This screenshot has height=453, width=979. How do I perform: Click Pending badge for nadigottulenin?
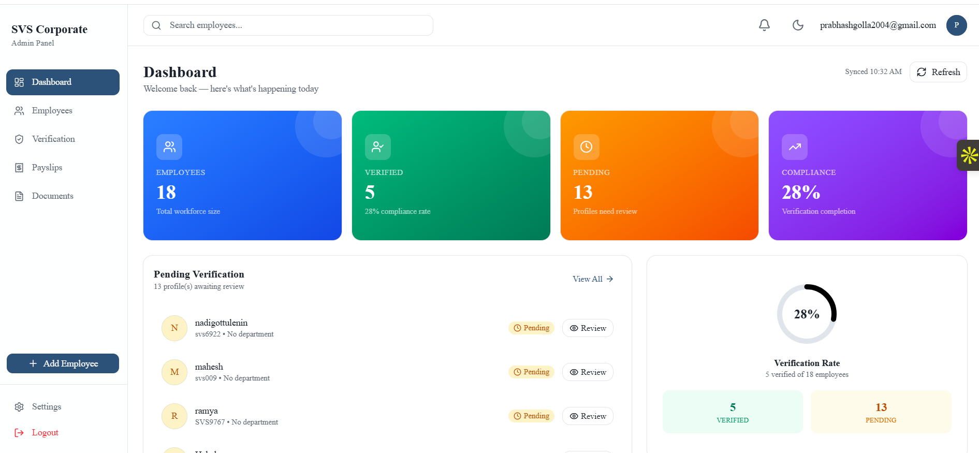coord(531,328)
